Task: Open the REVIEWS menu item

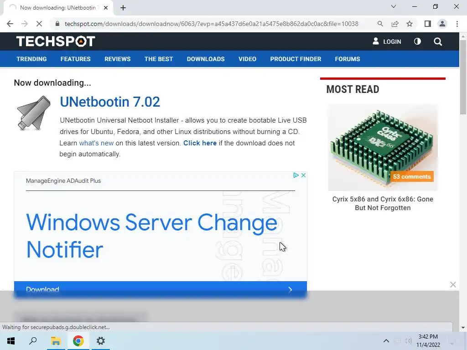Action: click(117, 59)
